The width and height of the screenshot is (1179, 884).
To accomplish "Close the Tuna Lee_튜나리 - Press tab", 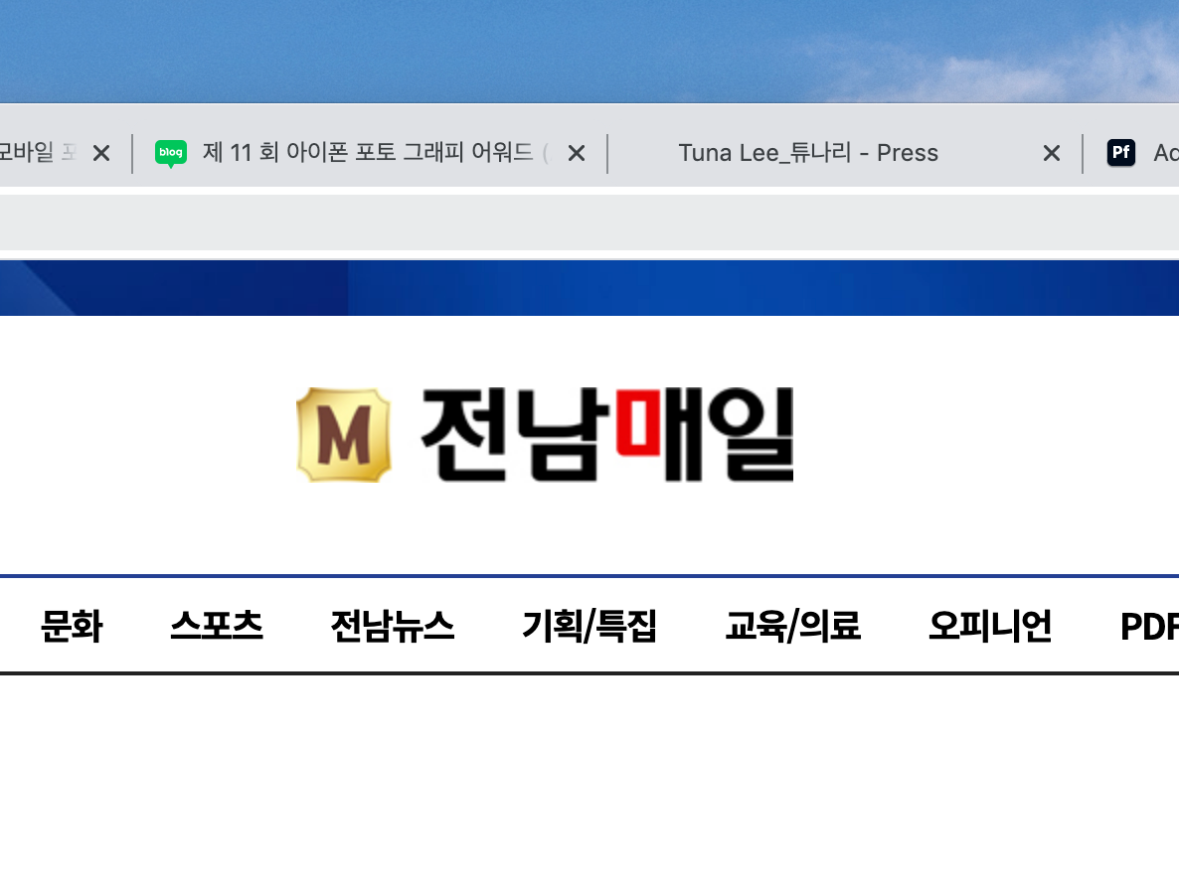I will point(1052,154).
